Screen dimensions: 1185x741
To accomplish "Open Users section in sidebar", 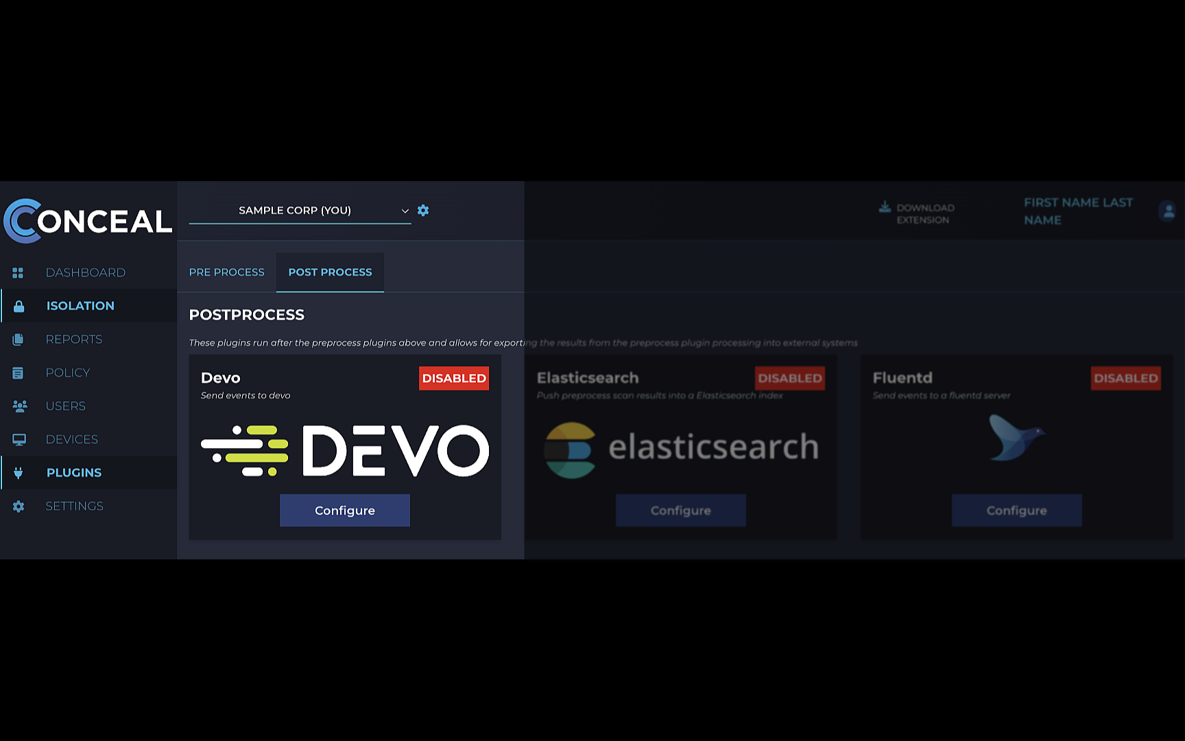I will 66,406.
